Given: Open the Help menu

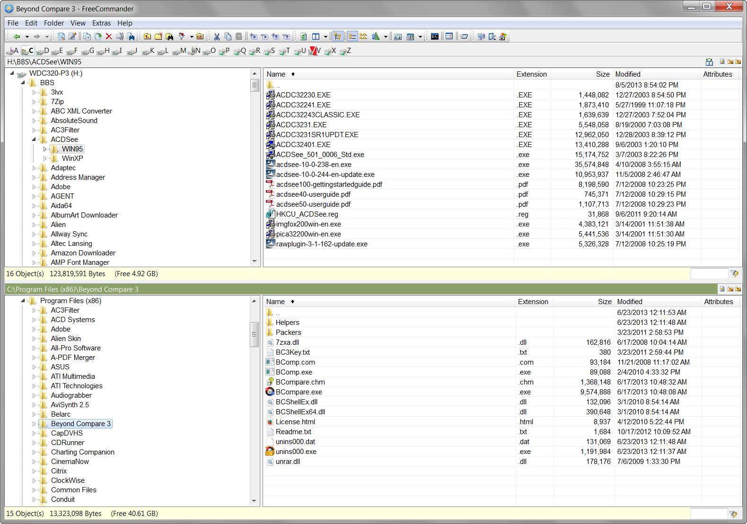Looking at the screenshot, I should [x=125, y=23].
